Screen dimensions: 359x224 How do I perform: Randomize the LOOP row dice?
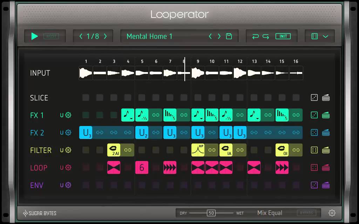314,168
